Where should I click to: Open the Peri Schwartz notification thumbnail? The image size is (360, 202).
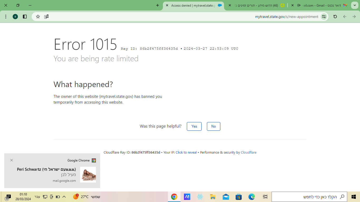[88, 175]
